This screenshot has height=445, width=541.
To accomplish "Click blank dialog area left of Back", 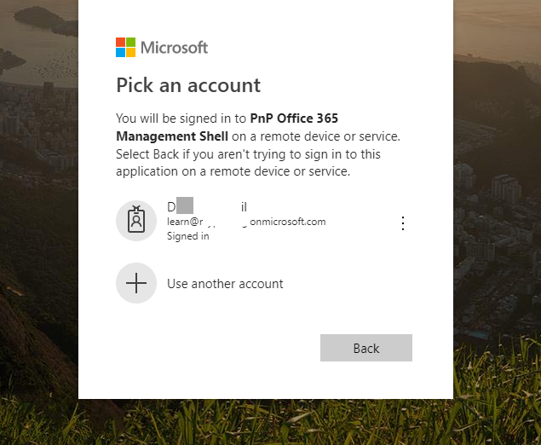I will click(x=213, y=348).
